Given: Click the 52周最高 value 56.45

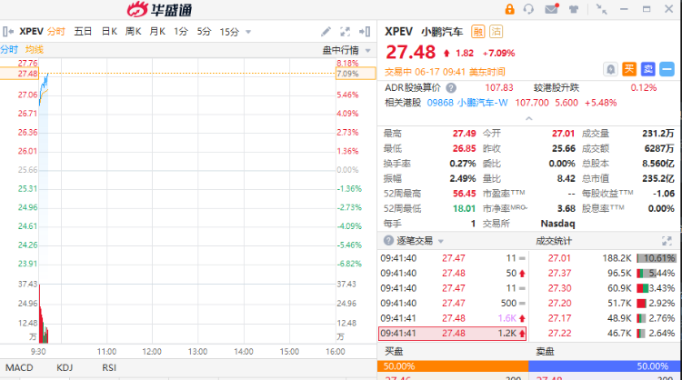Looking at the screenshot, I should (x=464, y=194).
